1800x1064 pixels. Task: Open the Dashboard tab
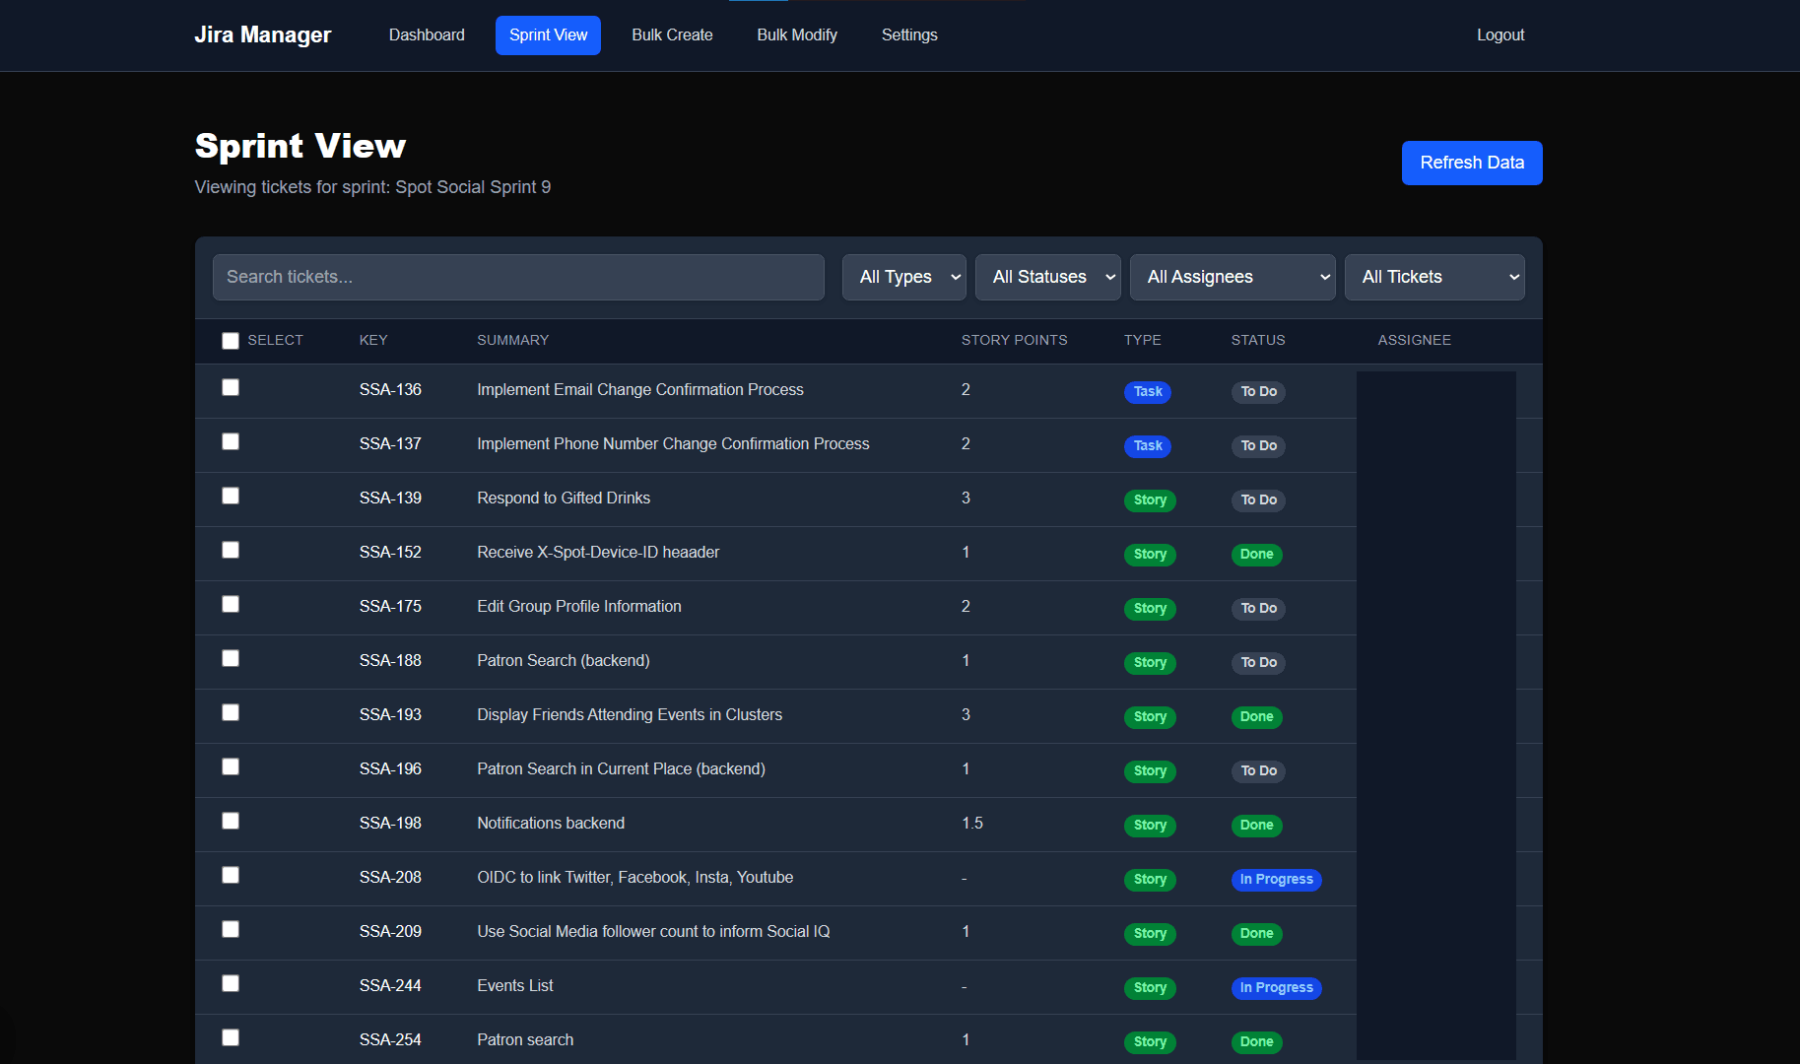427,35
